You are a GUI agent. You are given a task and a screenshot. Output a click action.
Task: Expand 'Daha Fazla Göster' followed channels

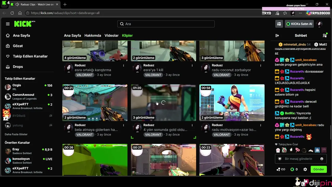[16, 134]
